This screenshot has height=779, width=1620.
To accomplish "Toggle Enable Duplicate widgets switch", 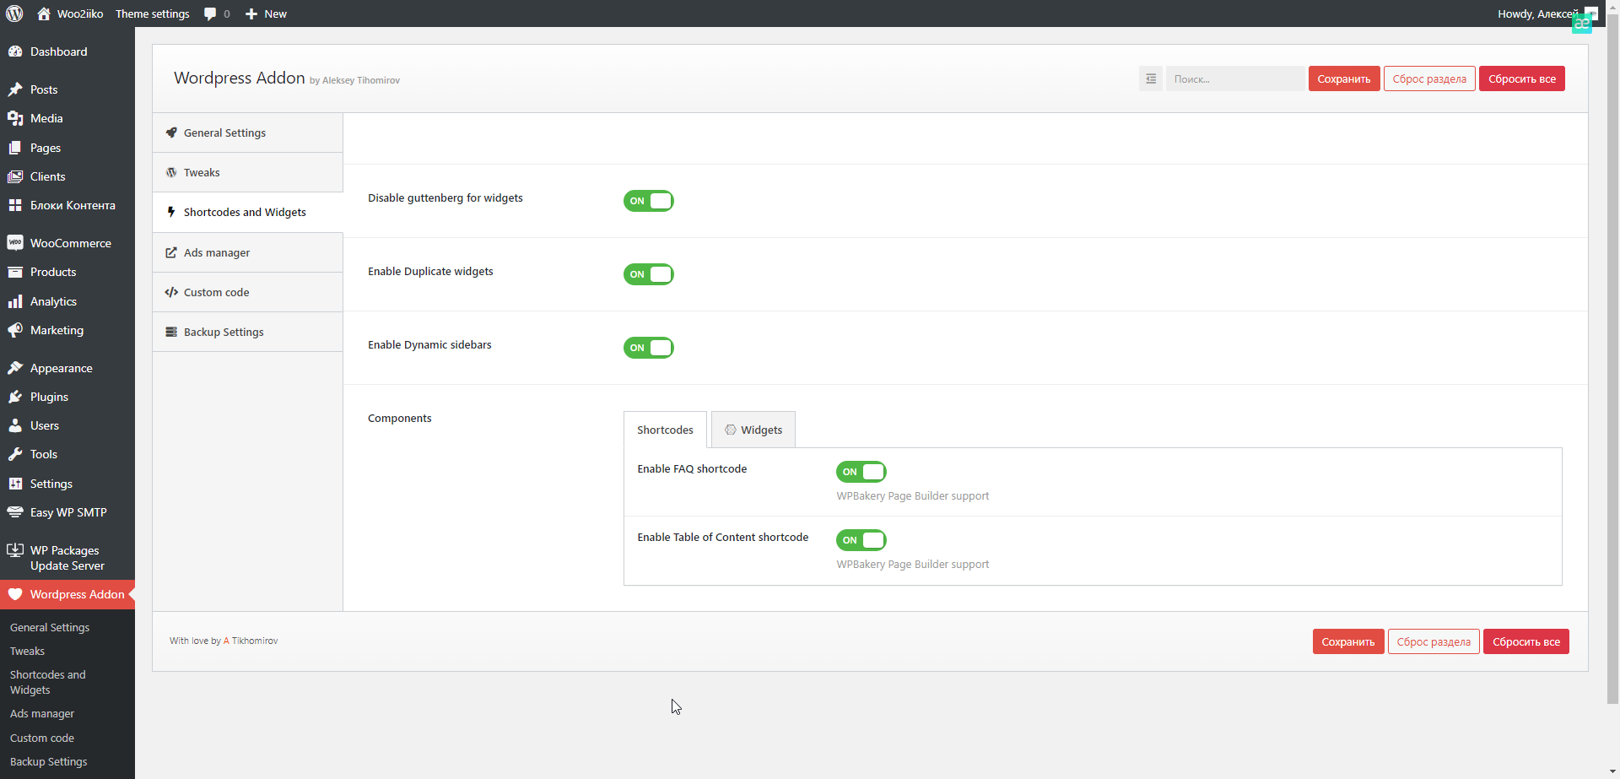I will click(649, 274).
